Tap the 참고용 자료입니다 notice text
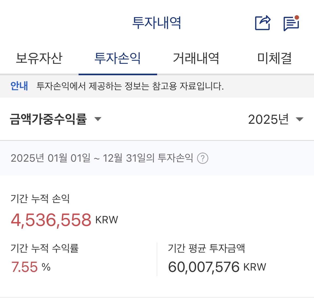Image resolution: width=314 pixels, height=298 pixels. 188,86
